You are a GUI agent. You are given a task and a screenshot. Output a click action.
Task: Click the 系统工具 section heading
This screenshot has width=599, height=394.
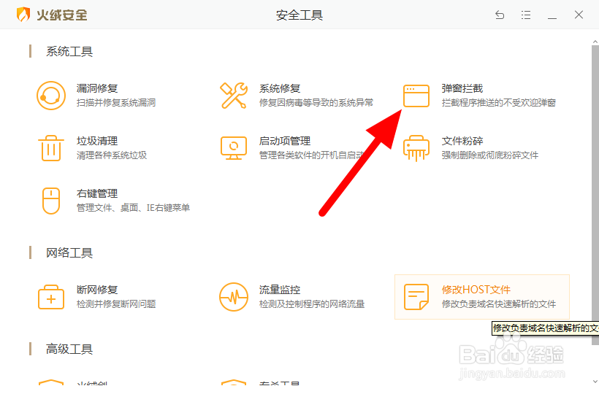click(x=69, y=52)
